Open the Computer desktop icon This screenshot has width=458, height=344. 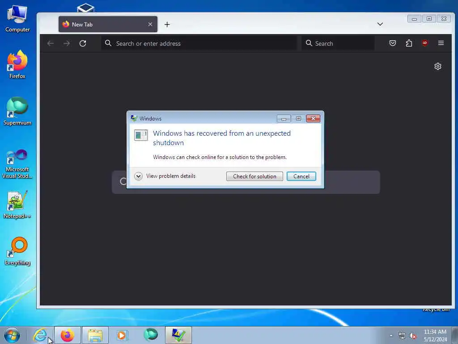coord(17,19)
